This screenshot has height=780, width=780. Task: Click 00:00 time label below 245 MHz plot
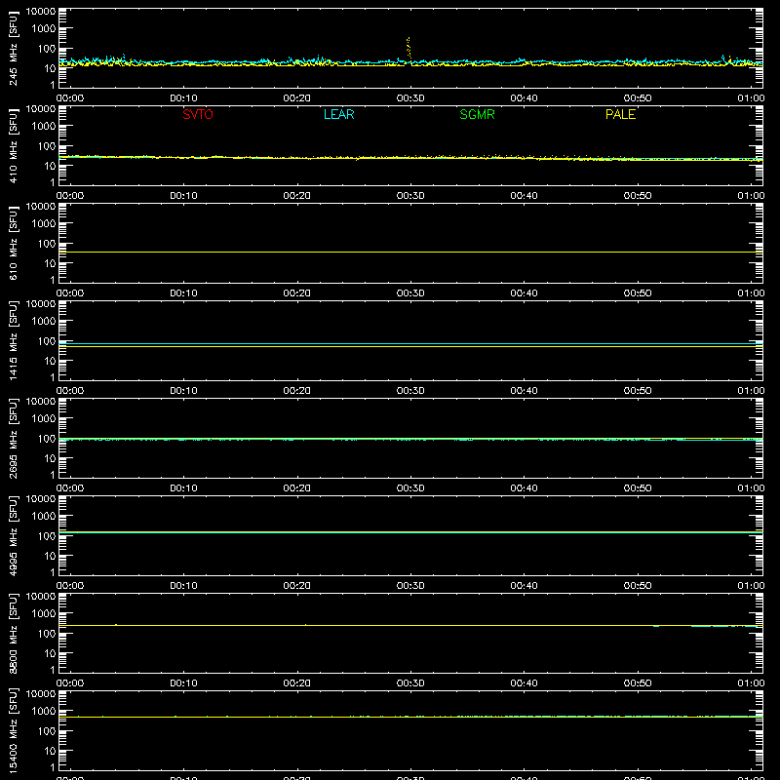coord(70,98)
